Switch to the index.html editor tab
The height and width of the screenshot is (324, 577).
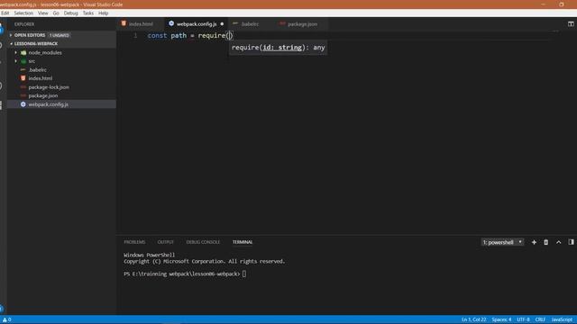[x=141, y=24]
